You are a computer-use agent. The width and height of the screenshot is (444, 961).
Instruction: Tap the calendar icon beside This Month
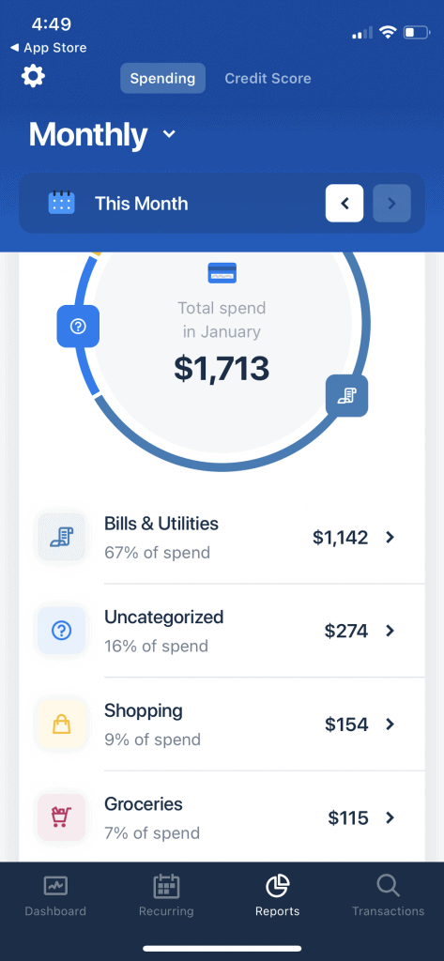coord(61,203)
